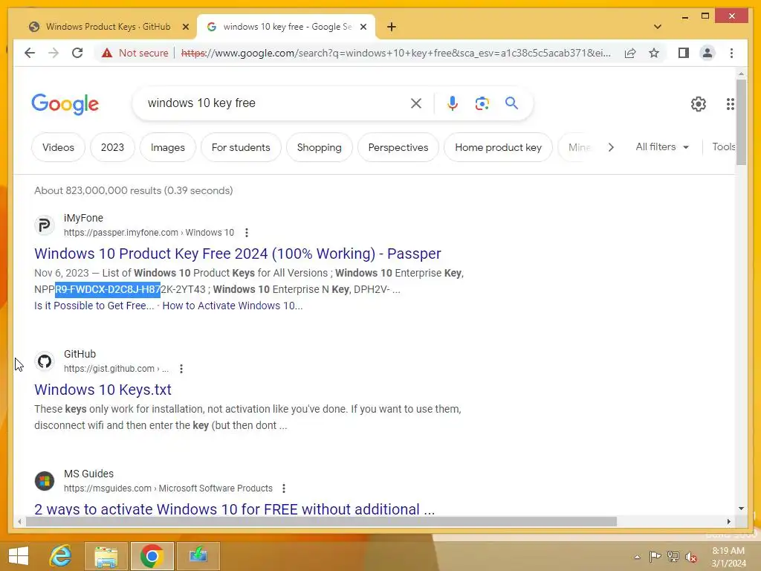The image size is (761, 571).
Task: Follow How to Activate Windows 10 link
Action: point(233,306)
